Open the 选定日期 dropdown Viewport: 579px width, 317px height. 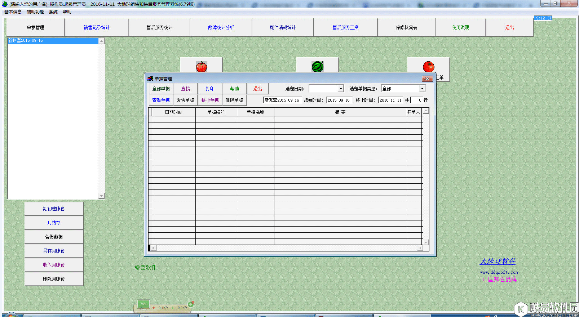click(341, 89)
